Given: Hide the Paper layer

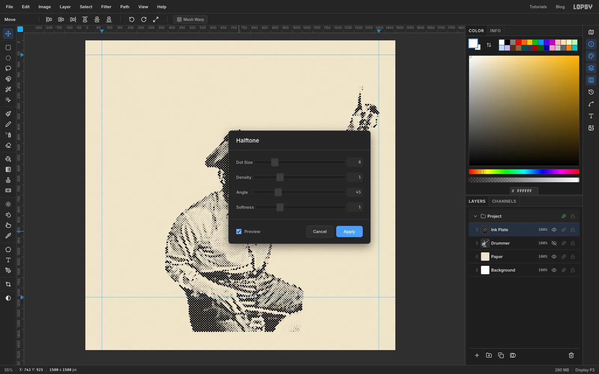Looking at the screenshot, I should pos(554,257).
